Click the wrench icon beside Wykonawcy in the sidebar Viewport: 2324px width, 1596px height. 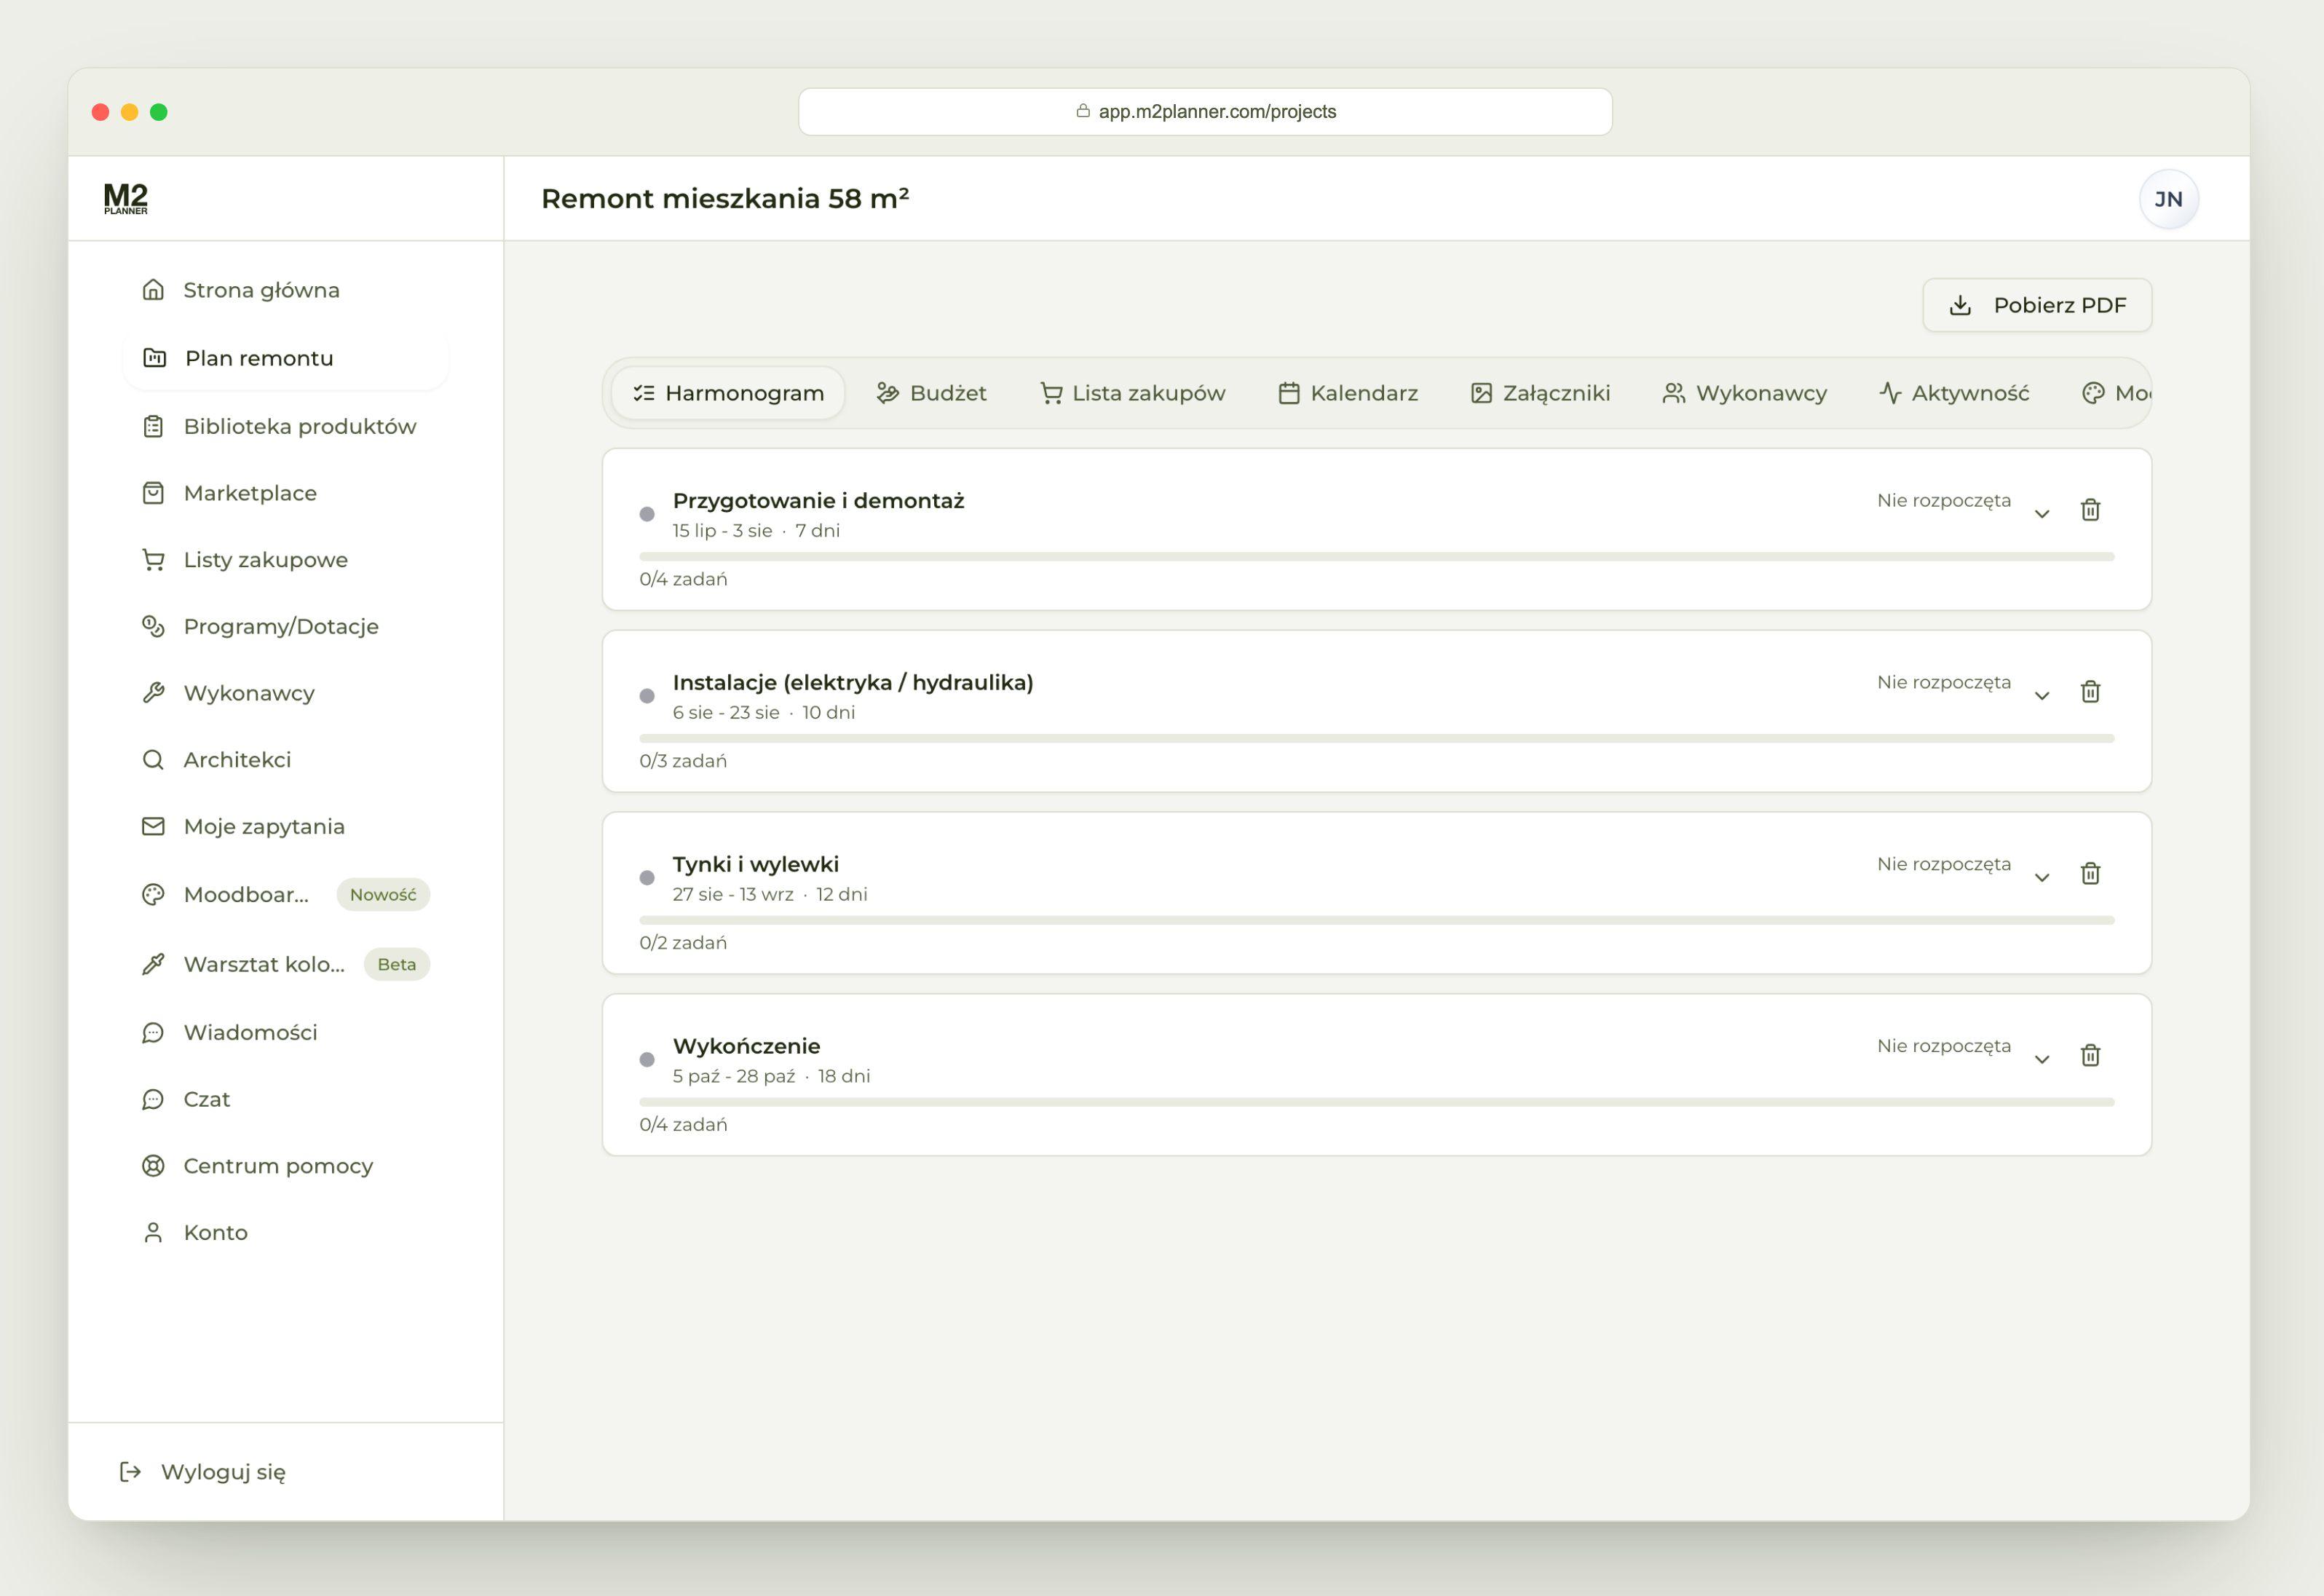pos(153,693)
